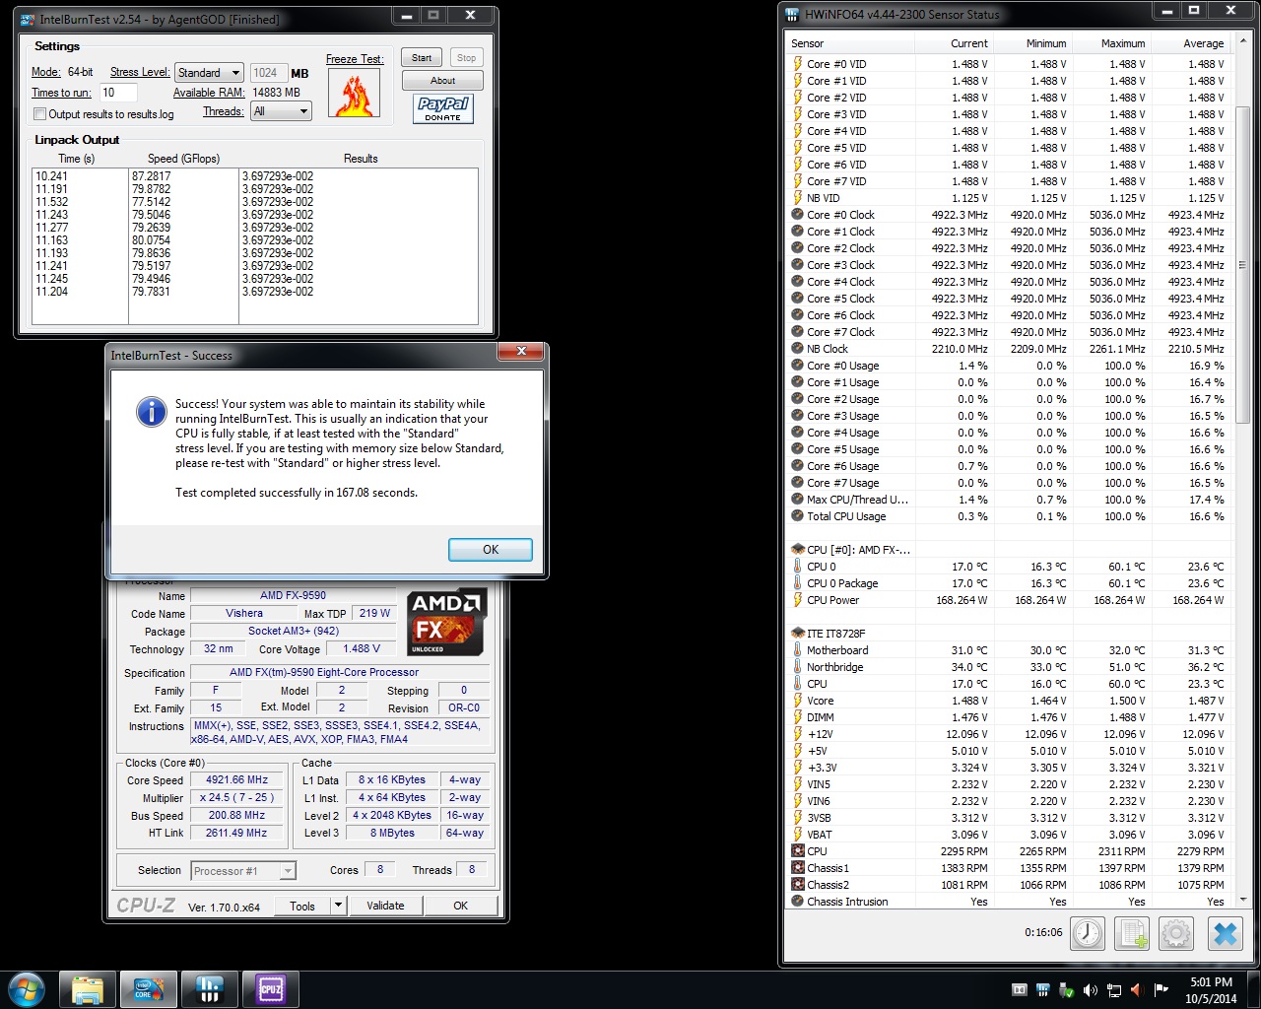Click OK in the IntelBurnTest Success dialog
This screenshot has height=1009, width=1261.
(491, 550)
